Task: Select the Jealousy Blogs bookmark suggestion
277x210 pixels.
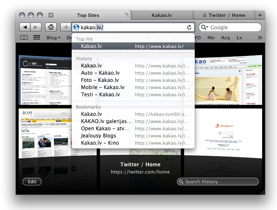Action: tap(133, 136)
